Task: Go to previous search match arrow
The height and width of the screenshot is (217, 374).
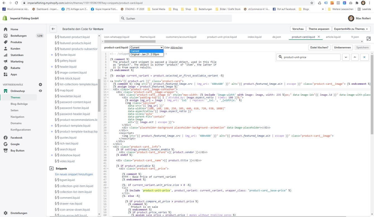Action: click(x=355, y=57)
